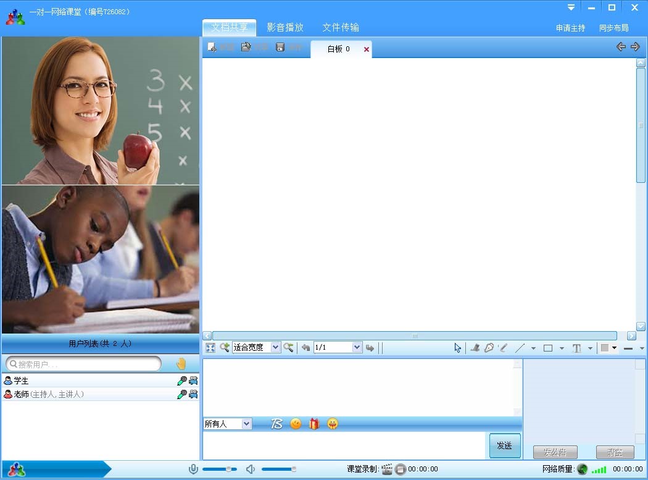Click the 发送 send button
This screenshot has height=480, width=648.
[505, 445]
